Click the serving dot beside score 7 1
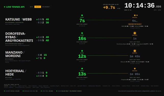Image resolution: width=164 pixels, height=96 pixels. pos(37,58)
